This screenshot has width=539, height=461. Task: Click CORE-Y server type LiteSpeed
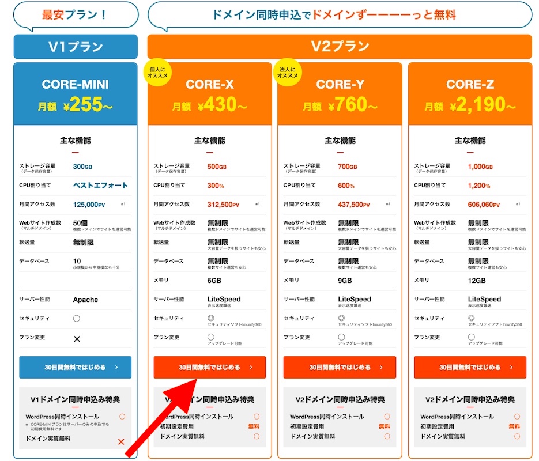coord(355,299)
